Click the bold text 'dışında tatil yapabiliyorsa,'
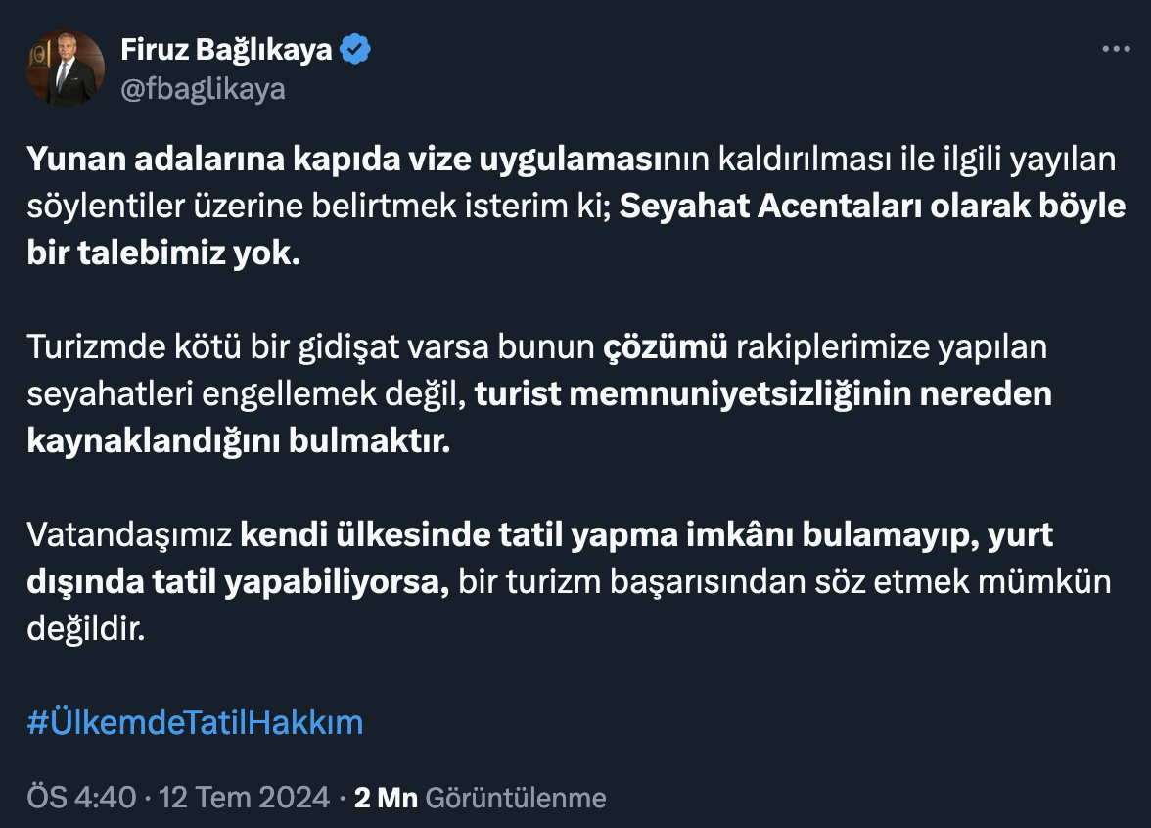 coord(238,581)
